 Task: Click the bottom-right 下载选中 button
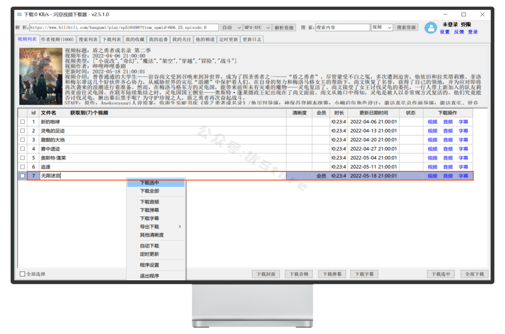pyautogui.click(x=440, y=274)
